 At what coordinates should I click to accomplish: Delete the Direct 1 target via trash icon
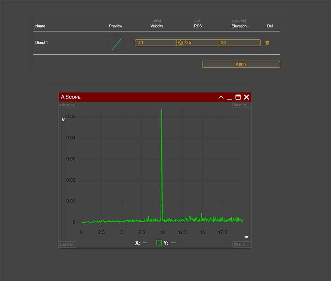[267, 43]
